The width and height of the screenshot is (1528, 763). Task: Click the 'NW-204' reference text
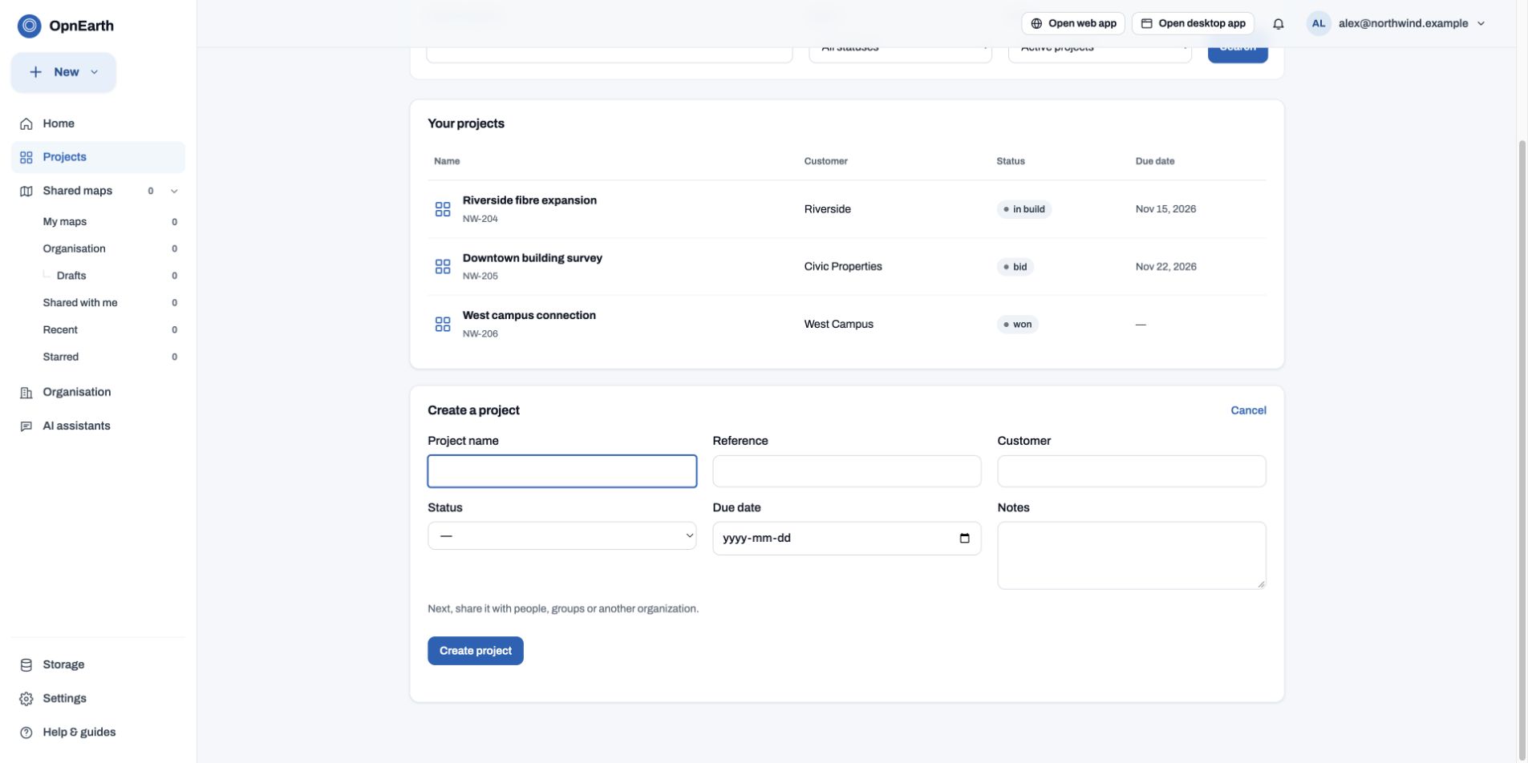pyautogui.click(x=480, y=219)
